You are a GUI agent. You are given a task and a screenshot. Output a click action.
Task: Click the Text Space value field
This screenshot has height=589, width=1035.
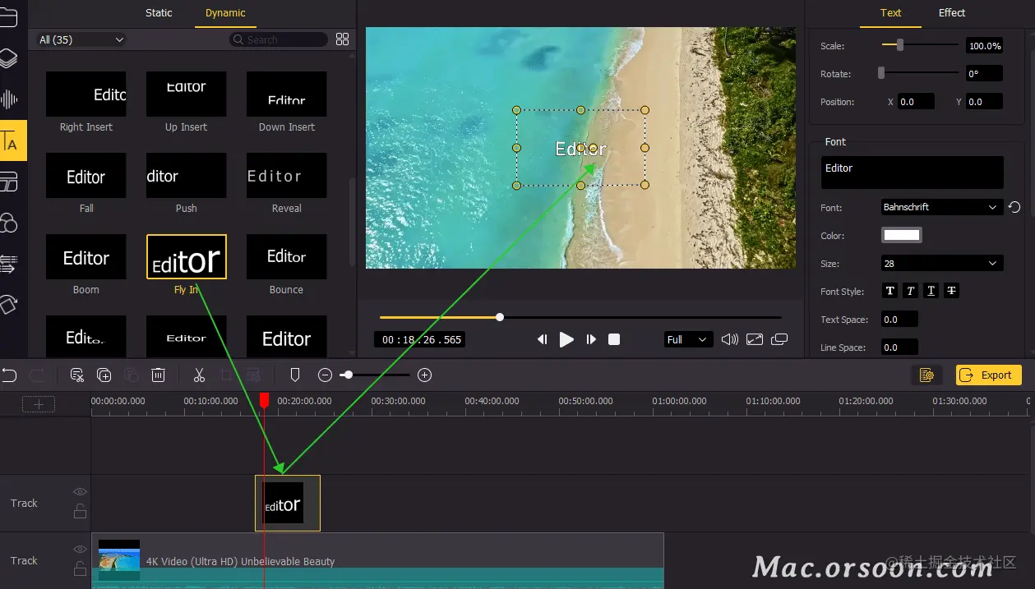[899, 320]
